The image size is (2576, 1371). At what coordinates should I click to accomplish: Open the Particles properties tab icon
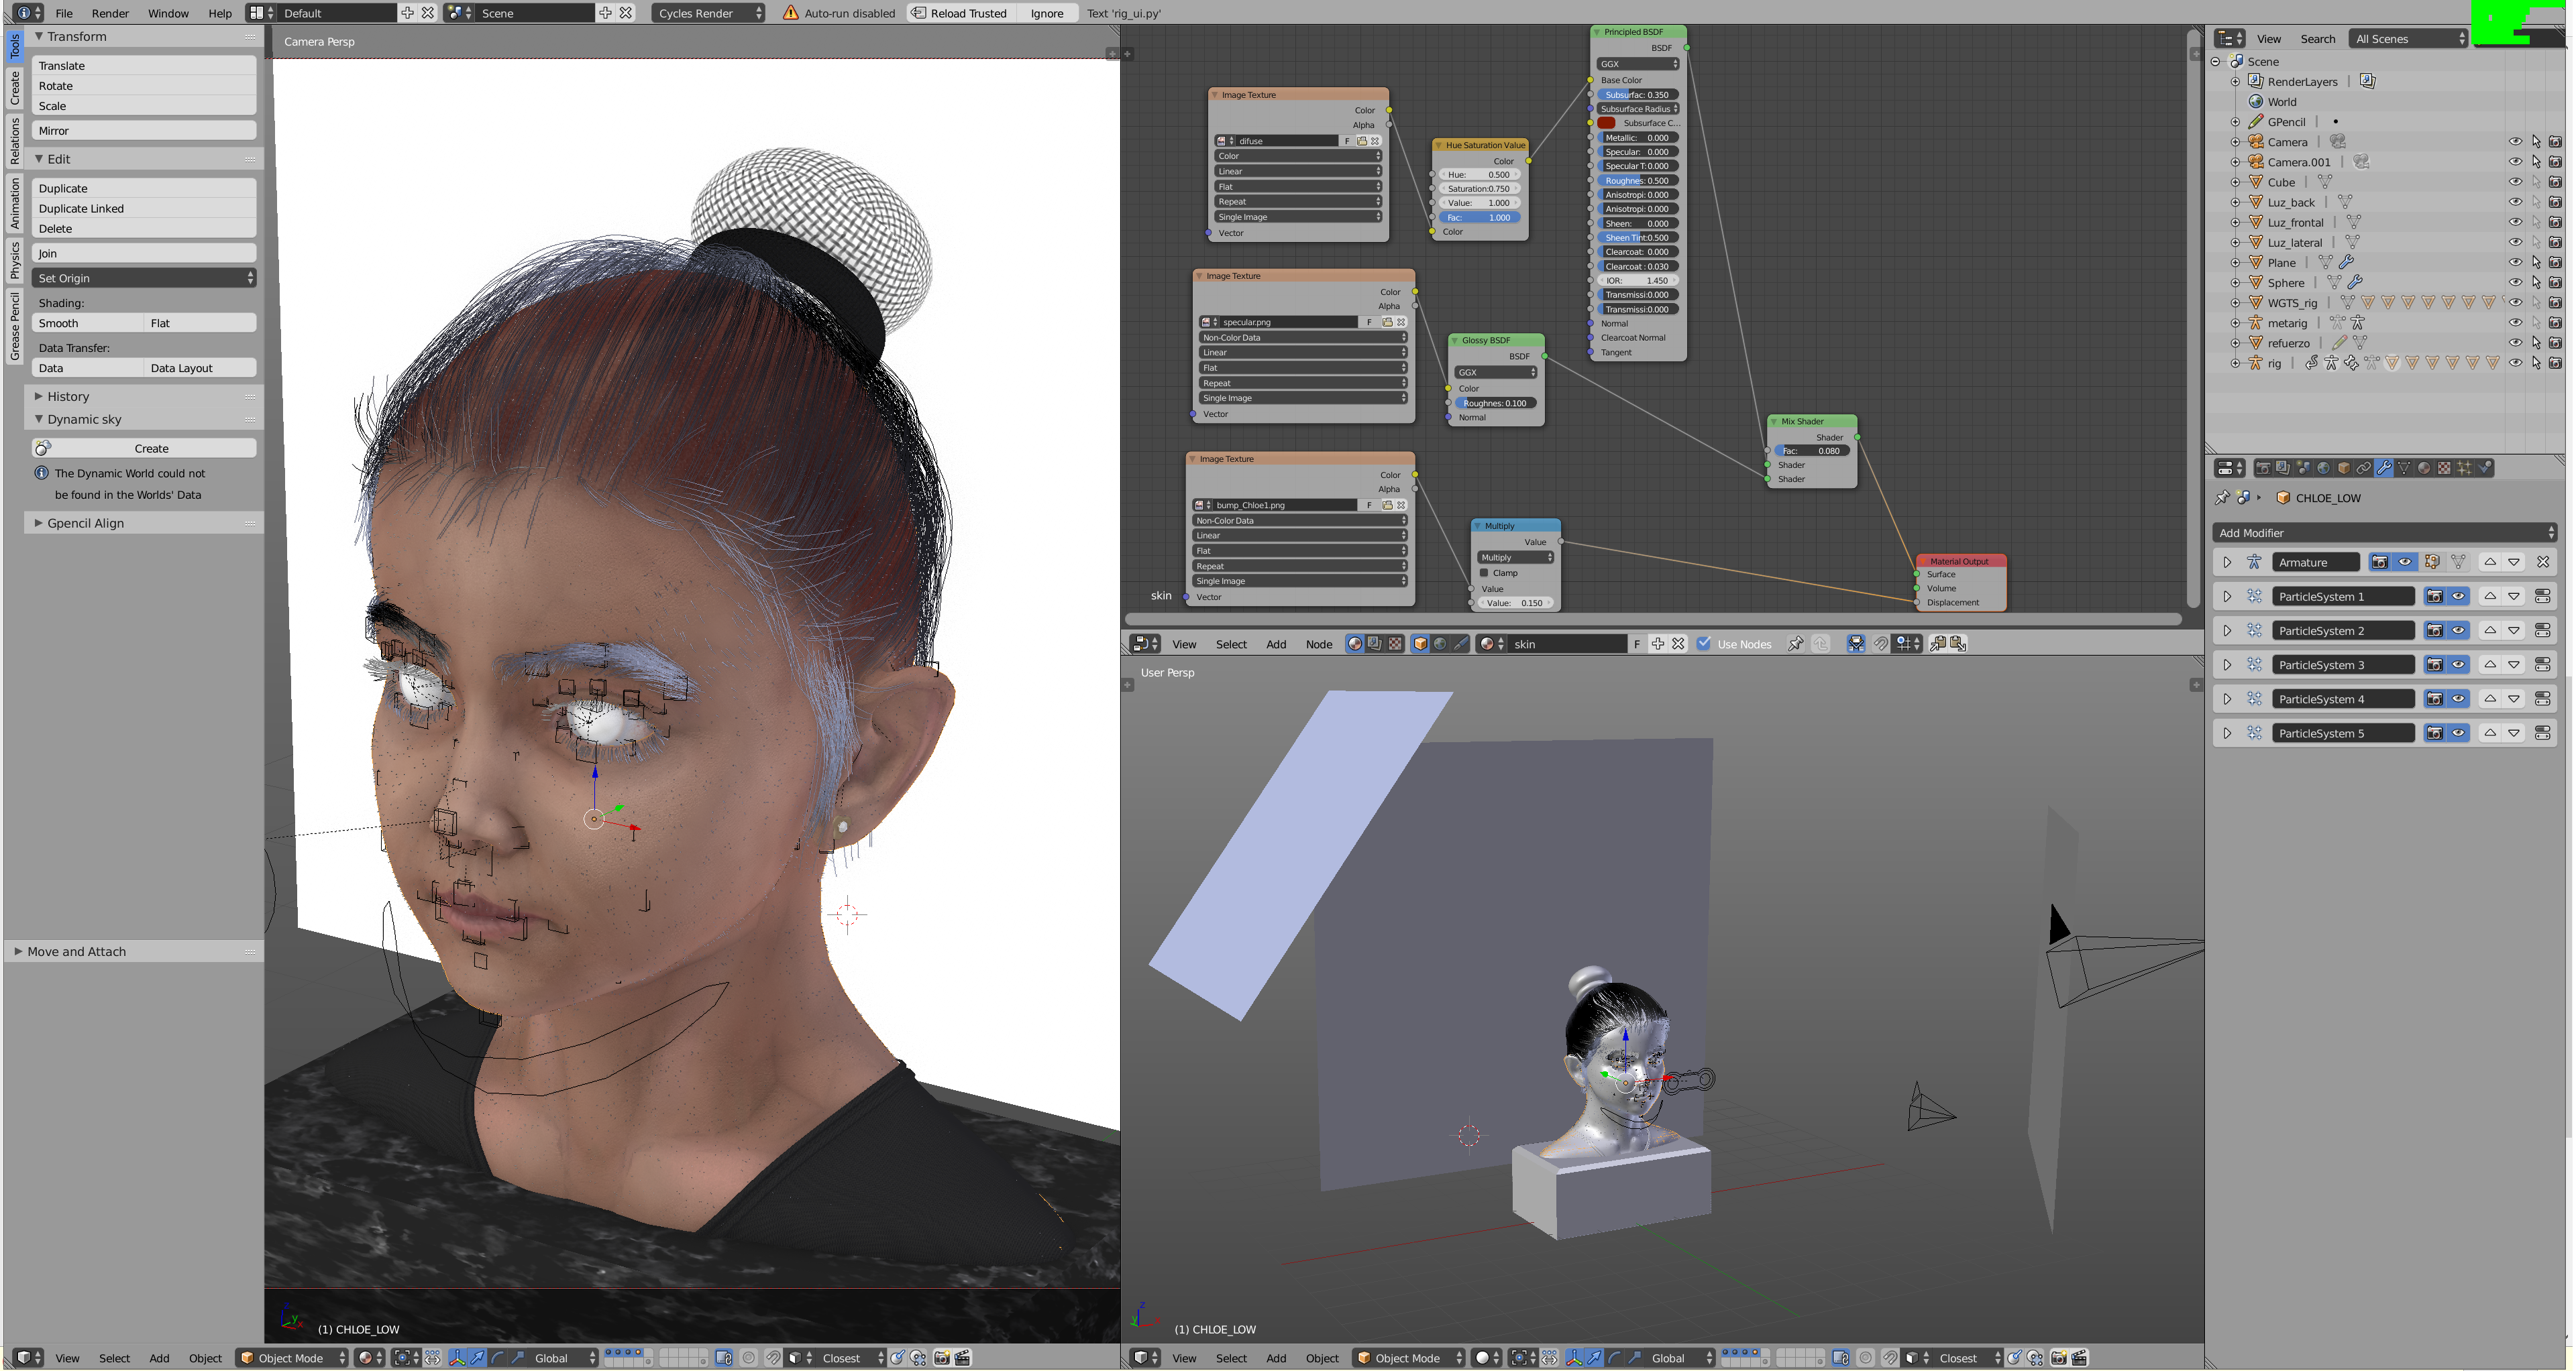tap(2464, 468)
